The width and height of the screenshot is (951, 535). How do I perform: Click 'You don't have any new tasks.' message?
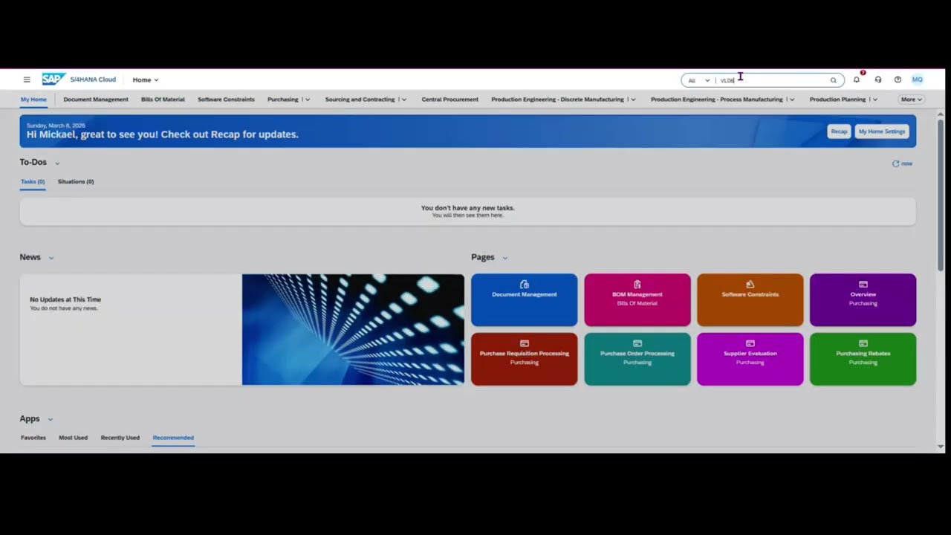468,208
